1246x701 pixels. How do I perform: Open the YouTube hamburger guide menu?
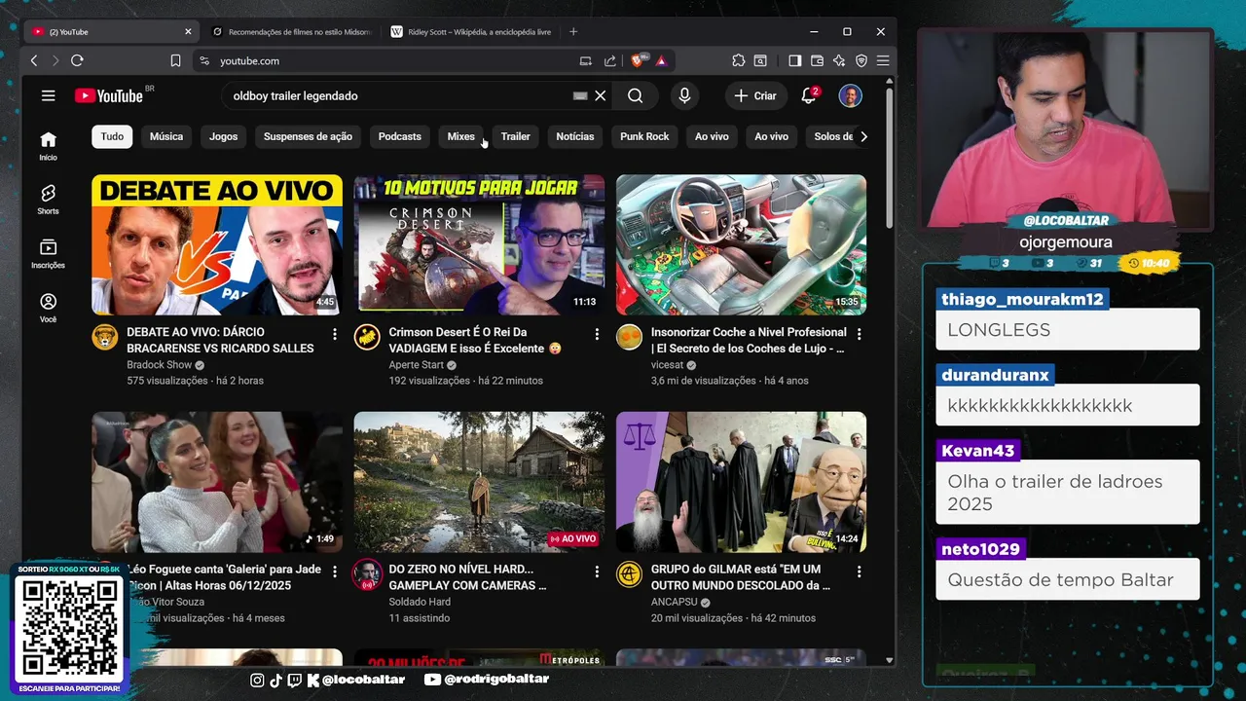(48, 95)
